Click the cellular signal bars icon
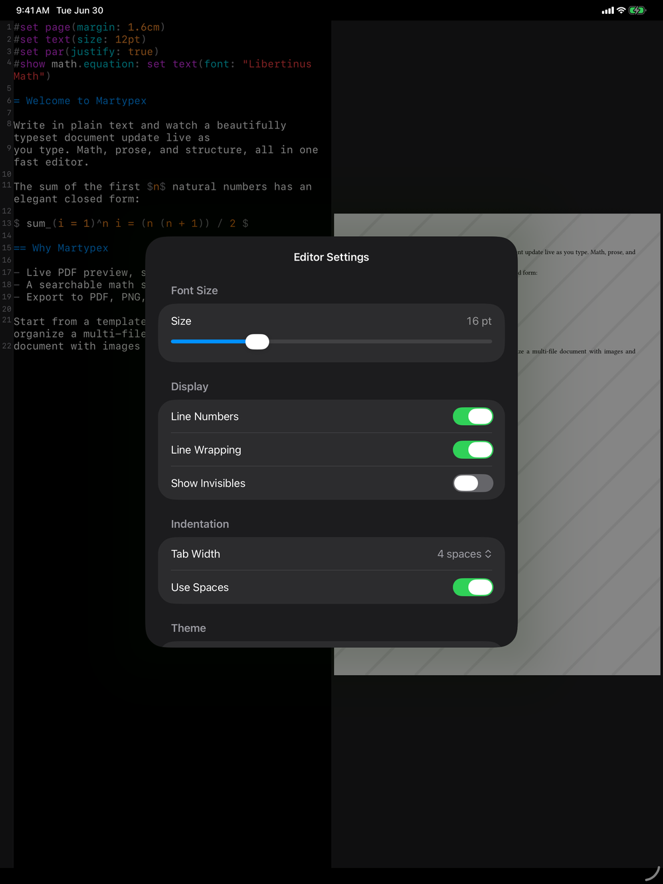Screen dimensions: 663x884 608,11
